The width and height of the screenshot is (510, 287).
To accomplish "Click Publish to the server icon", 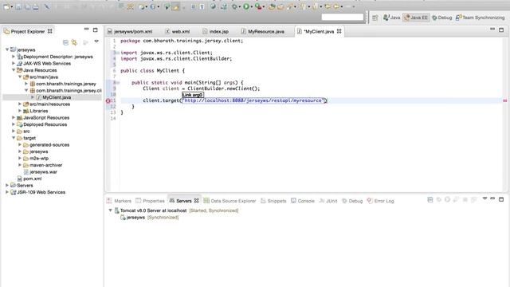I will click(x=474, y=199).
